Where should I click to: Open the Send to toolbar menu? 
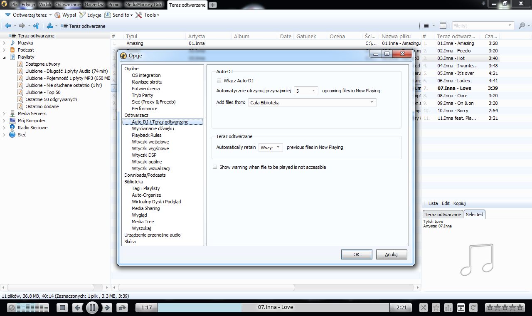point(118,15)
